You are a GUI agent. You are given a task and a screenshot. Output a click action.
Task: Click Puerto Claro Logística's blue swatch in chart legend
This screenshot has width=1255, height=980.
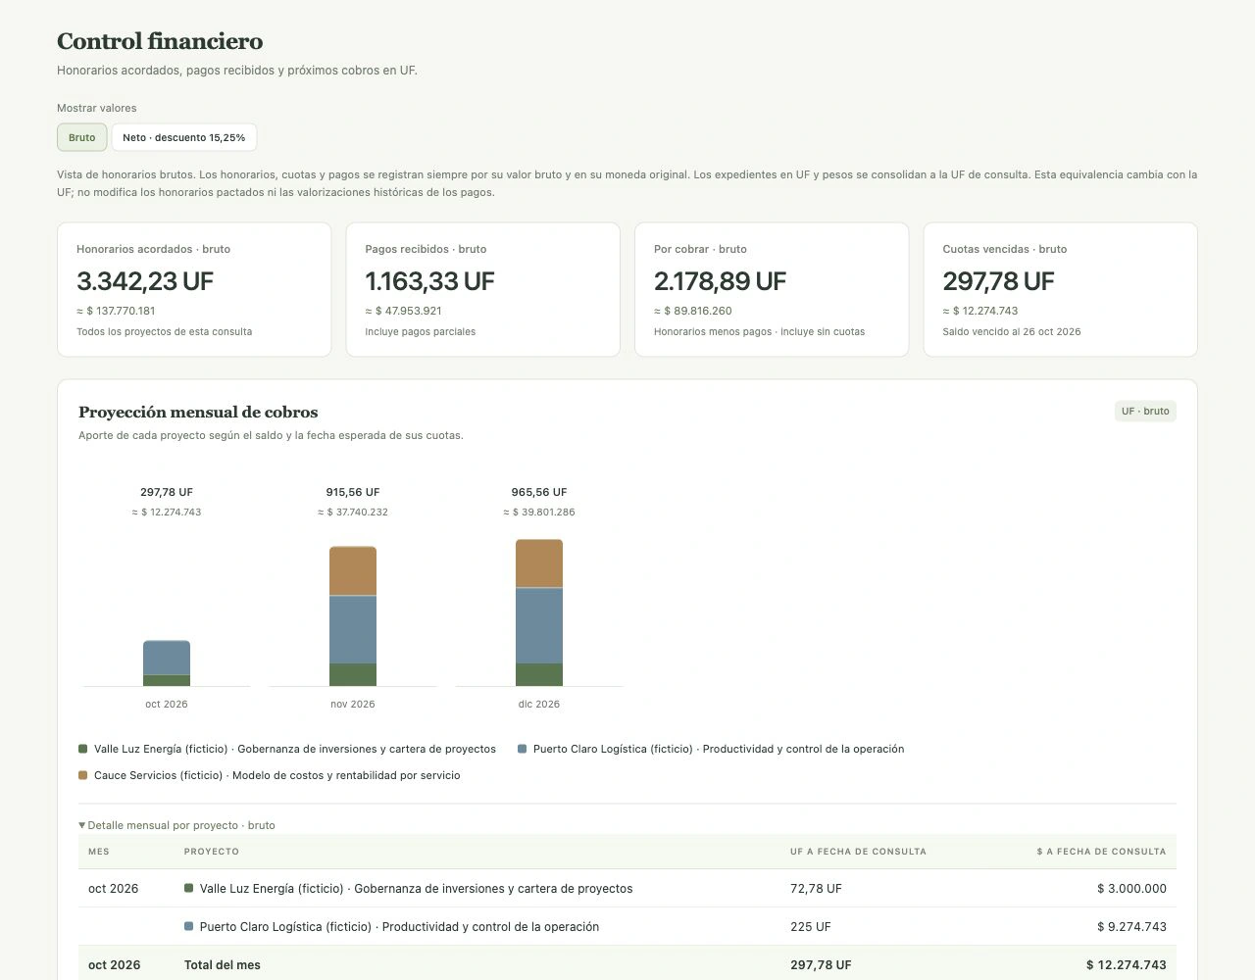pos(523,749)
